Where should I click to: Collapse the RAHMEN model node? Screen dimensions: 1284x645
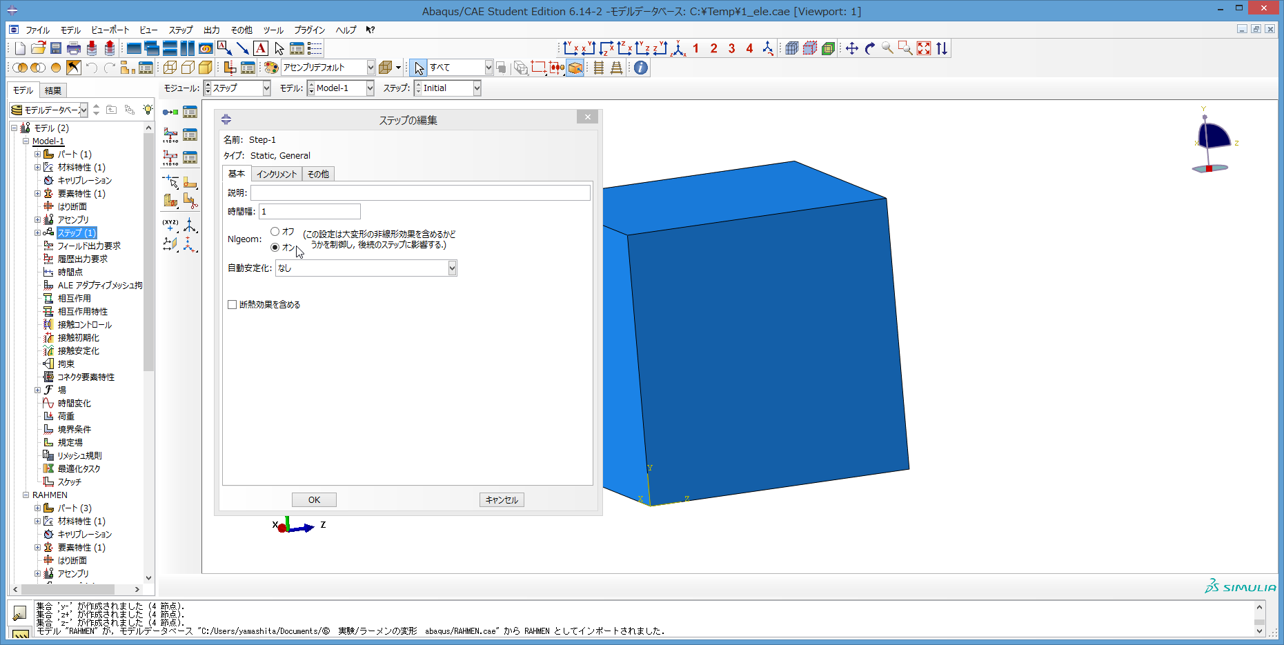pyautogui.click(x=26, y=495)
